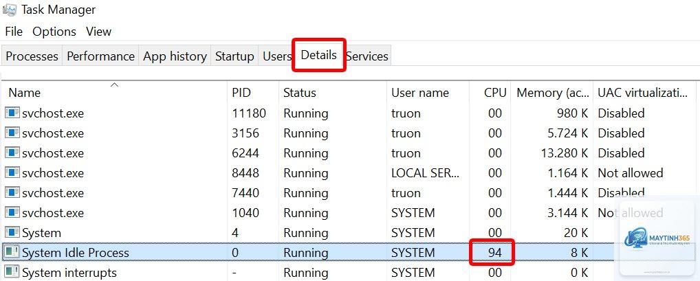
Task: Select the System process name with PID 4
Action: (x=41, y=234)
